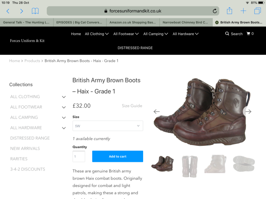Add a new tab with the plus icon
This screenshot has height=199, width=266.
(x=243, y=11)
